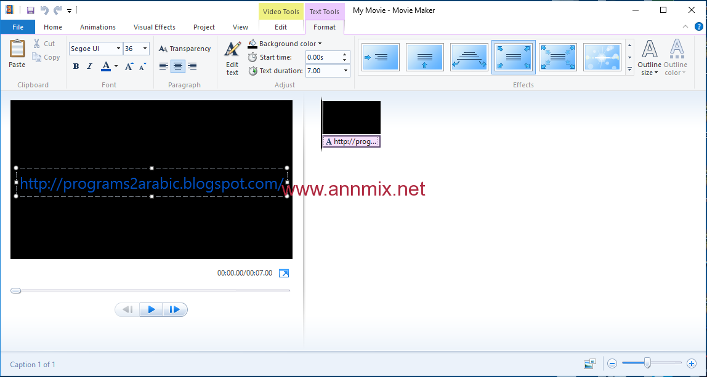Image resolution: width=707 pixels, height=377 pixels.
Task: Open Customize Quick Access Toolbar dropdown
Action: coord(69,10)
